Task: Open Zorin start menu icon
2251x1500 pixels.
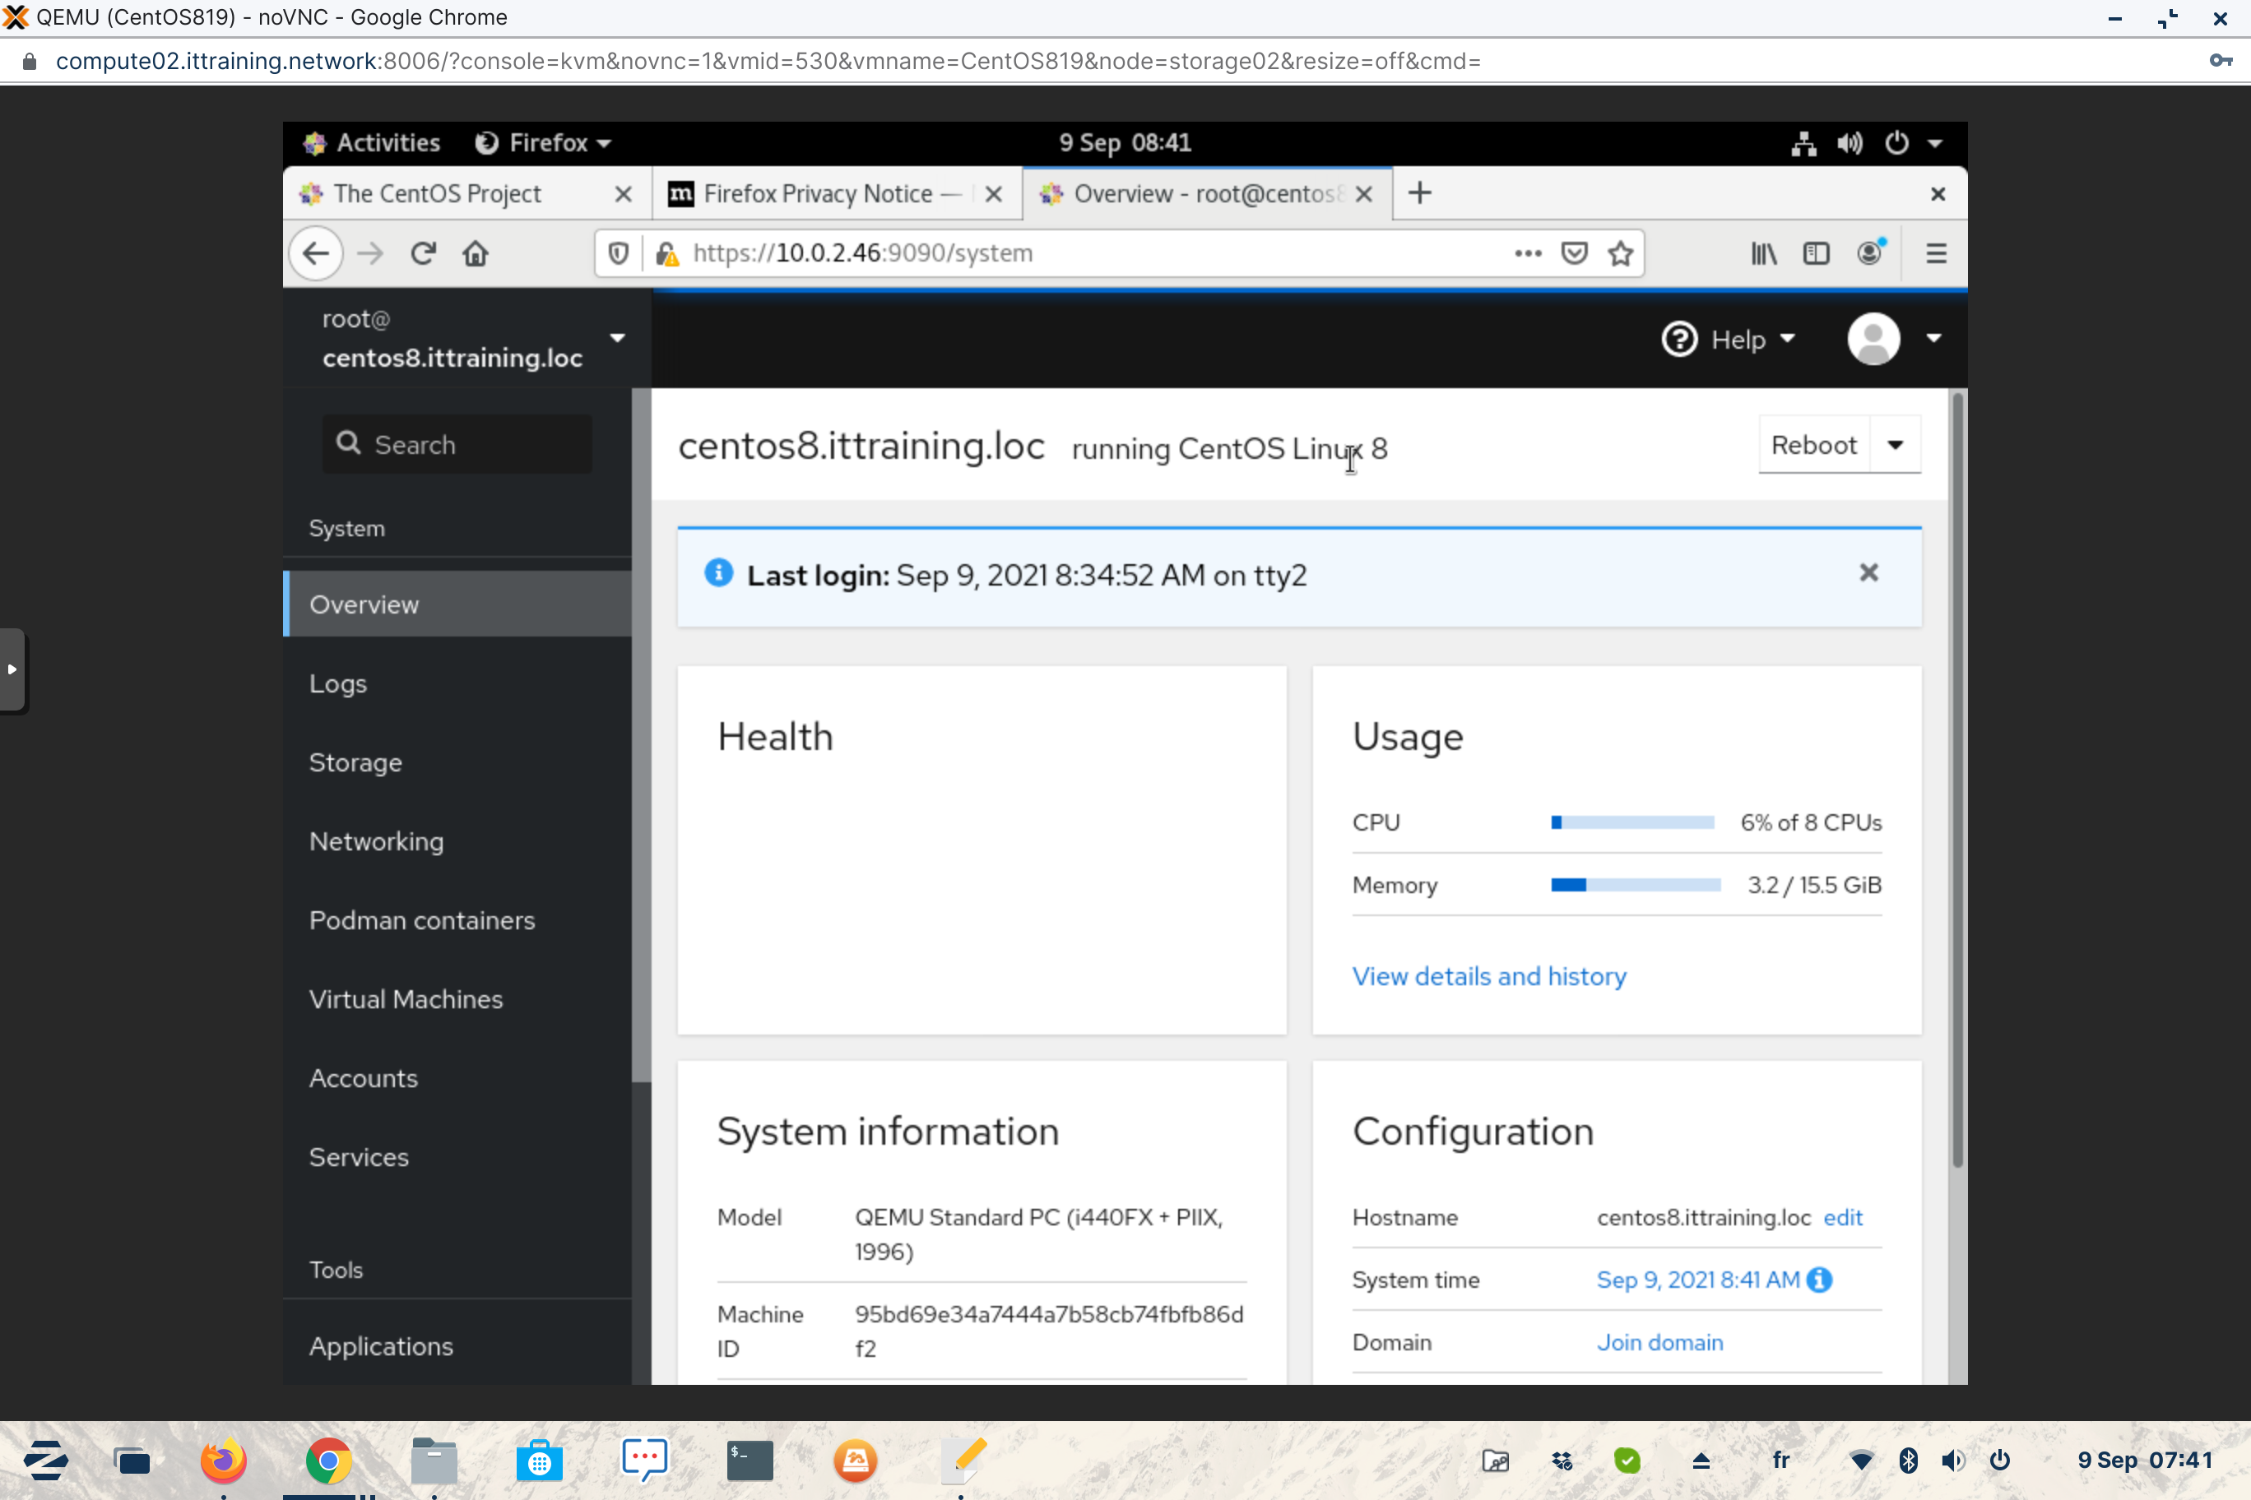Action: tap(45, 1460)
